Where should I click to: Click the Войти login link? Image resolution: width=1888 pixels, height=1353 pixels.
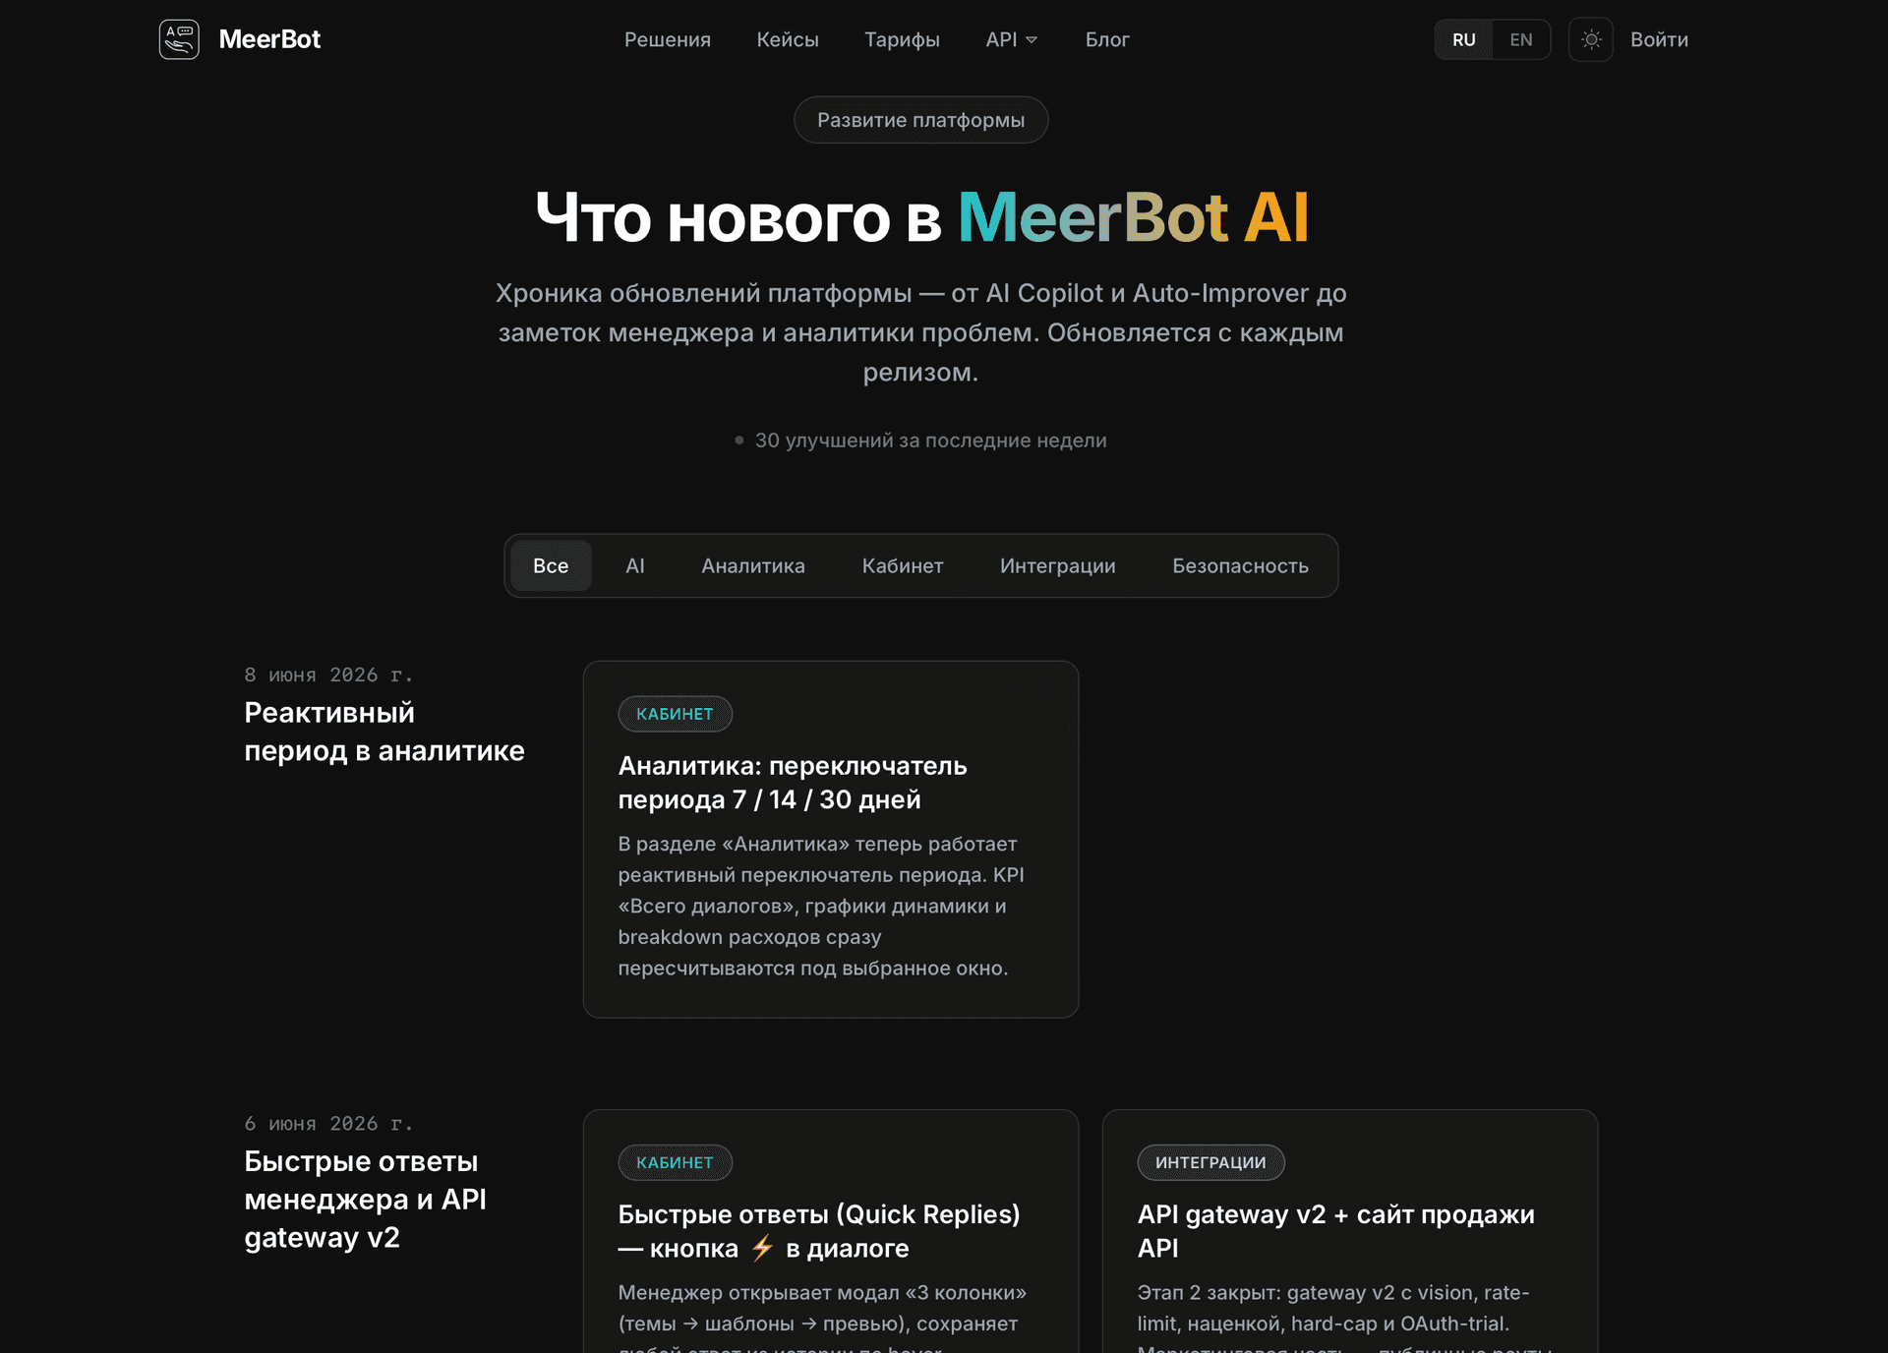pyautogui.click(x=1658, y=39)
